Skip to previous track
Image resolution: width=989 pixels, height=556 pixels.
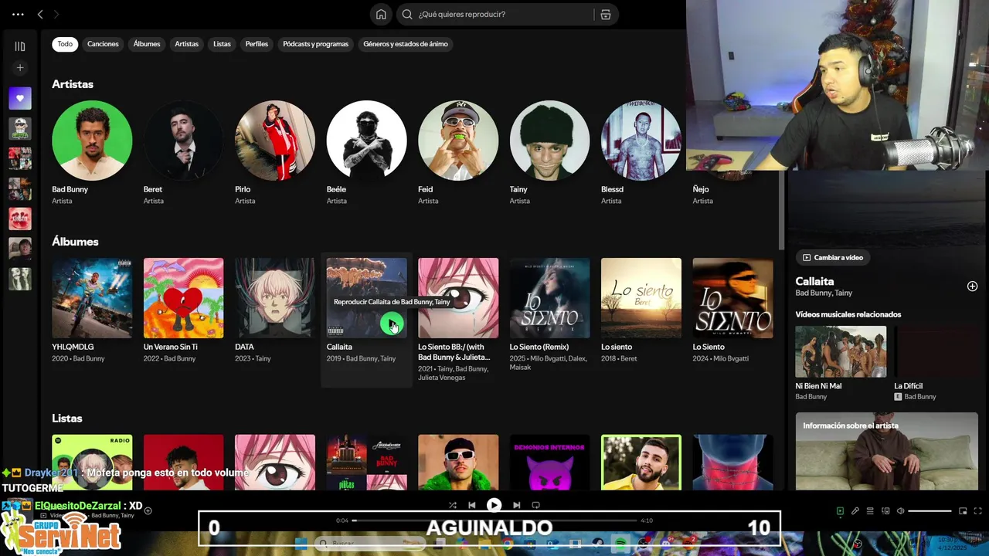[472, 505]
